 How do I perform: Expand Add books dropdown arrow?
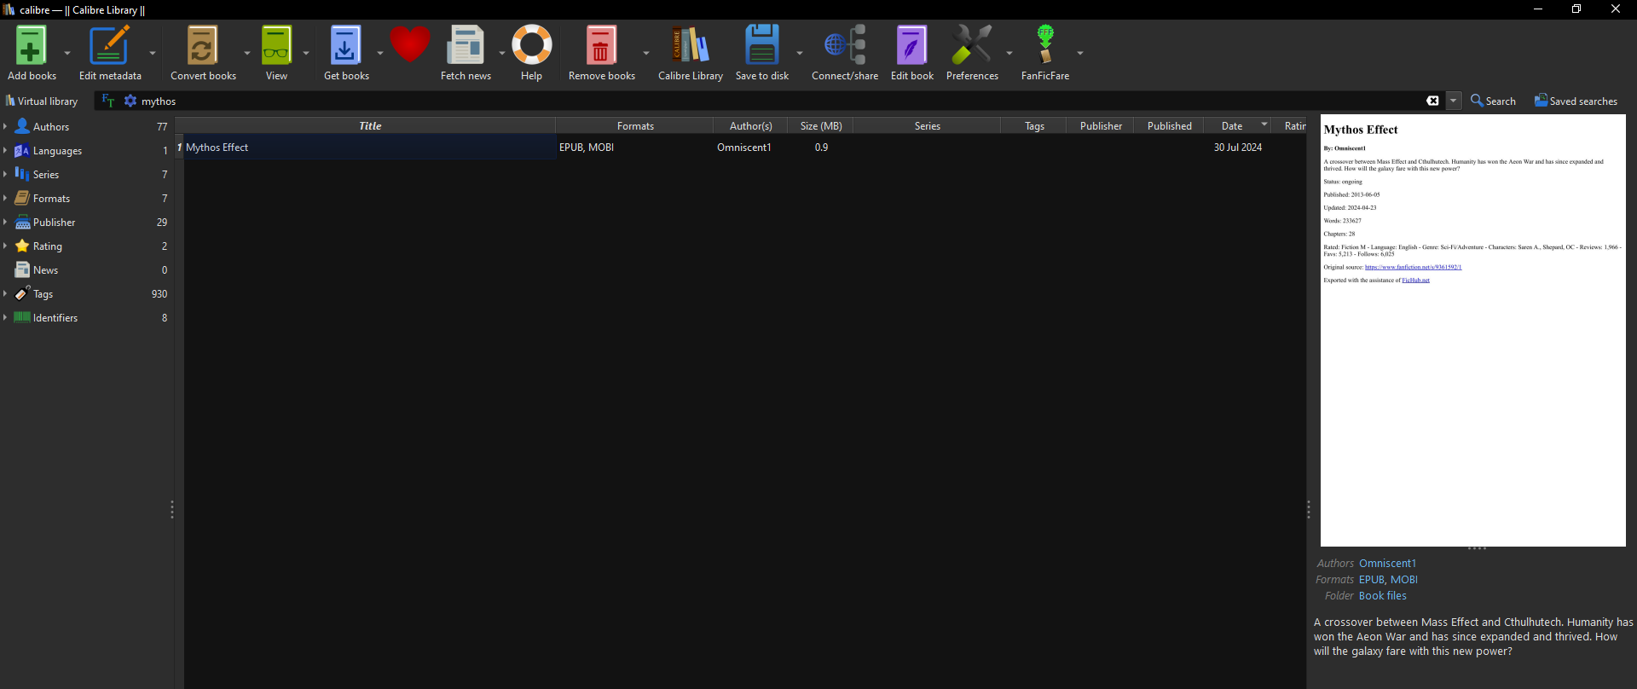tap(67, 53)
